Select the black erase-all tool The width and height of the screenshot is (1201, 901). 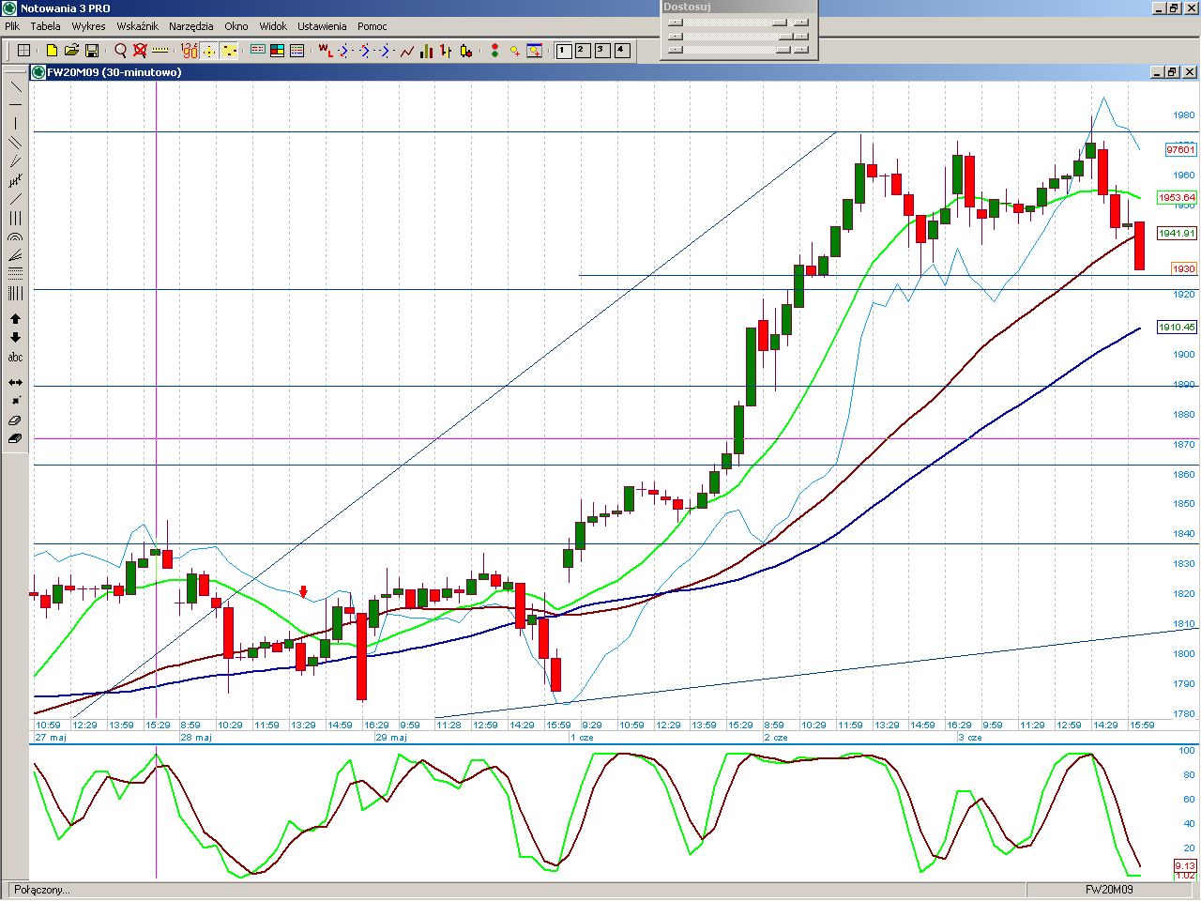[15, 438]
